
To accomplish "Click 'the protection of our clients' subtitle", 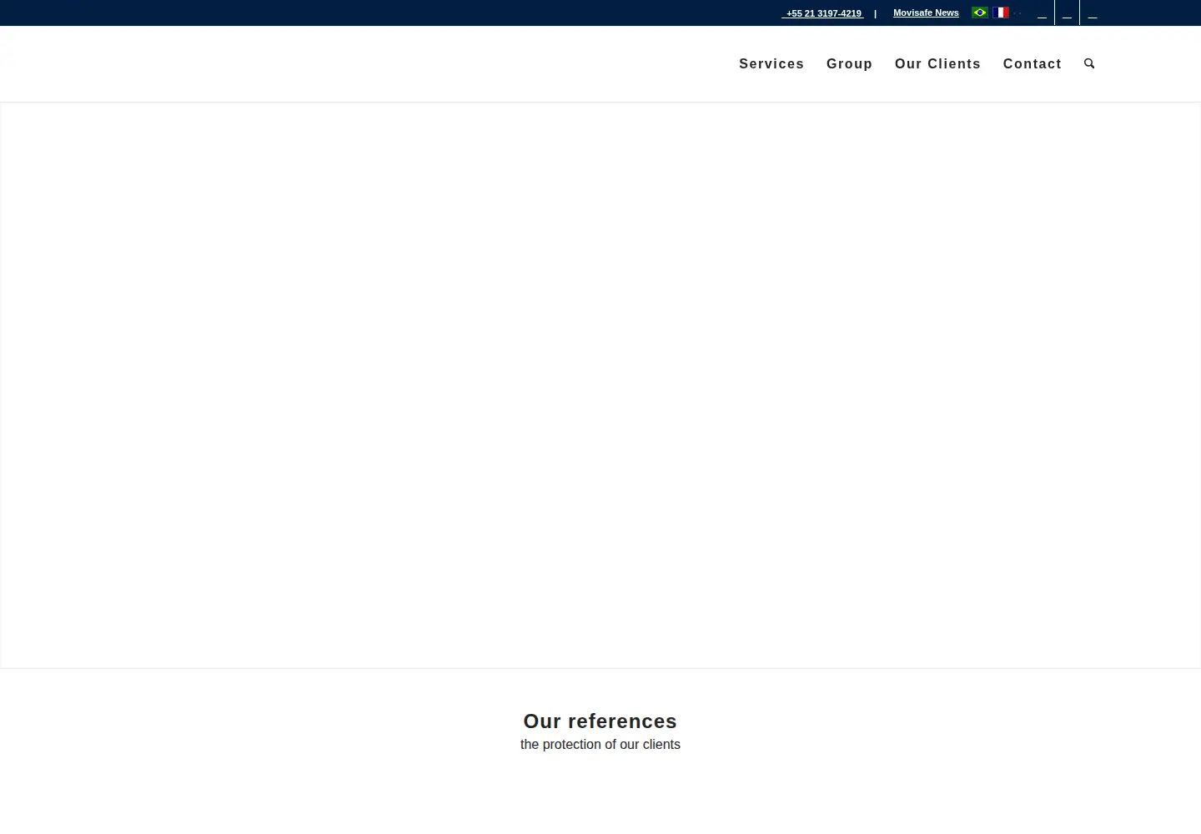I will [600, 745].
